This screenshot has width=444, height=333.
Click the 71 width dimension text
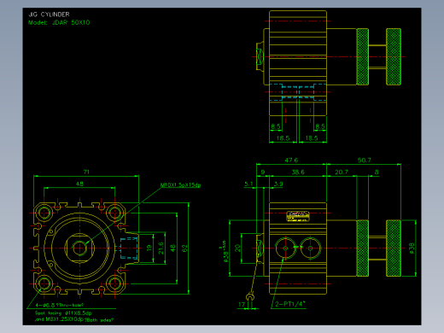pyautogui.click(x=86, y=172)
